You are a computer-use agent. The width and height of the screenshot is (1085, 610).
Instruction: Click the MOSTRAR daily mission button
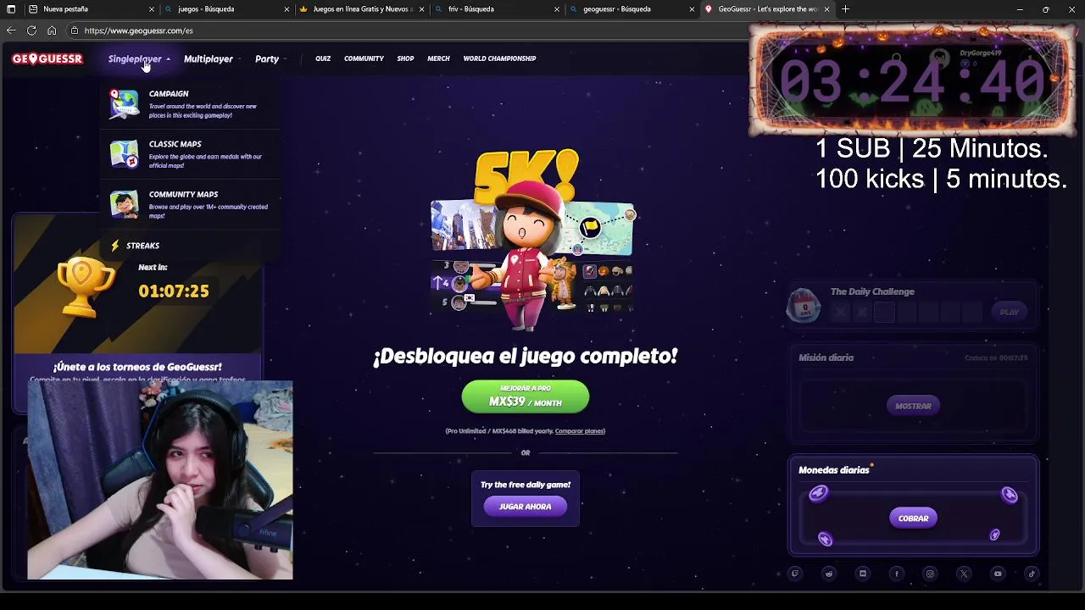coord(913,406)
